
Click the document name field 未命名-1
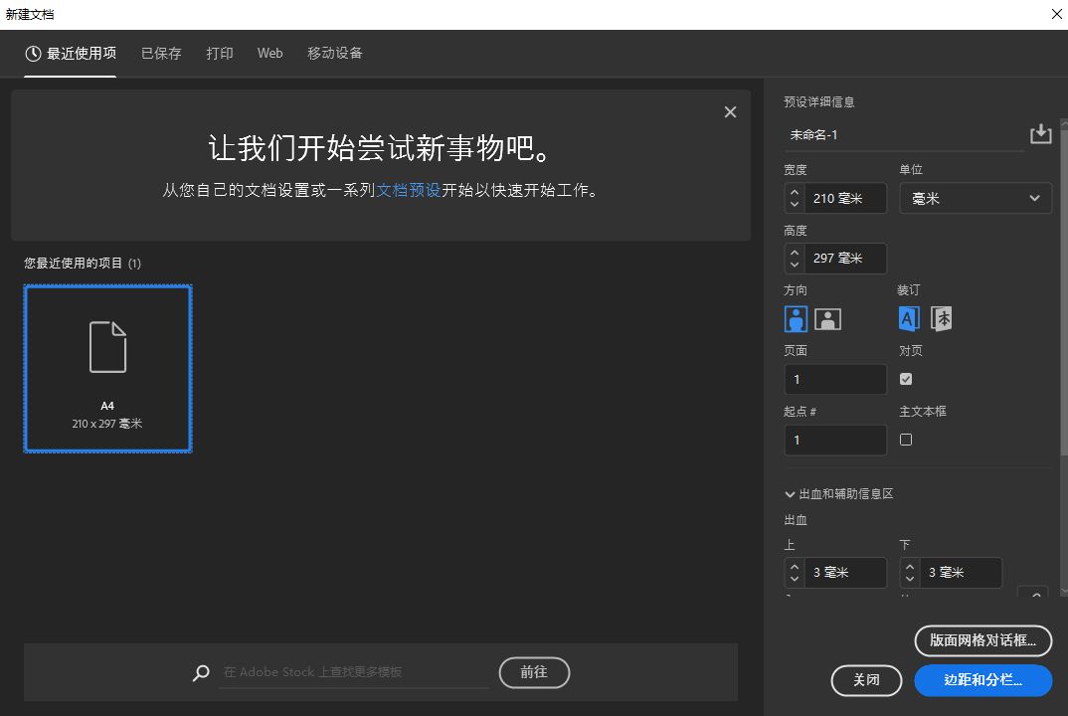(903, 135)
